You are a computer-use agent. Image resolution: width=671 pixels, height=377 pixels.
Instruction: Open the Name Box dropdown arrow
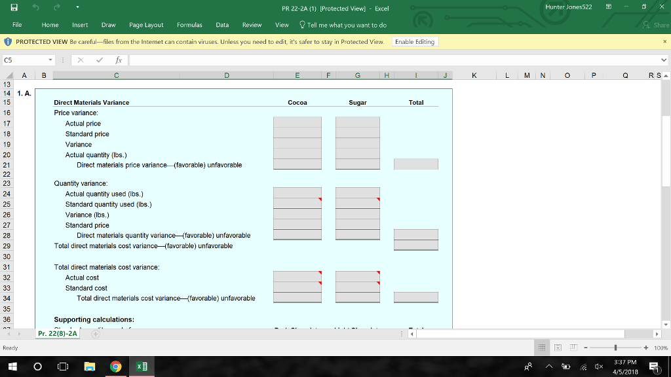tap(50, 60)
